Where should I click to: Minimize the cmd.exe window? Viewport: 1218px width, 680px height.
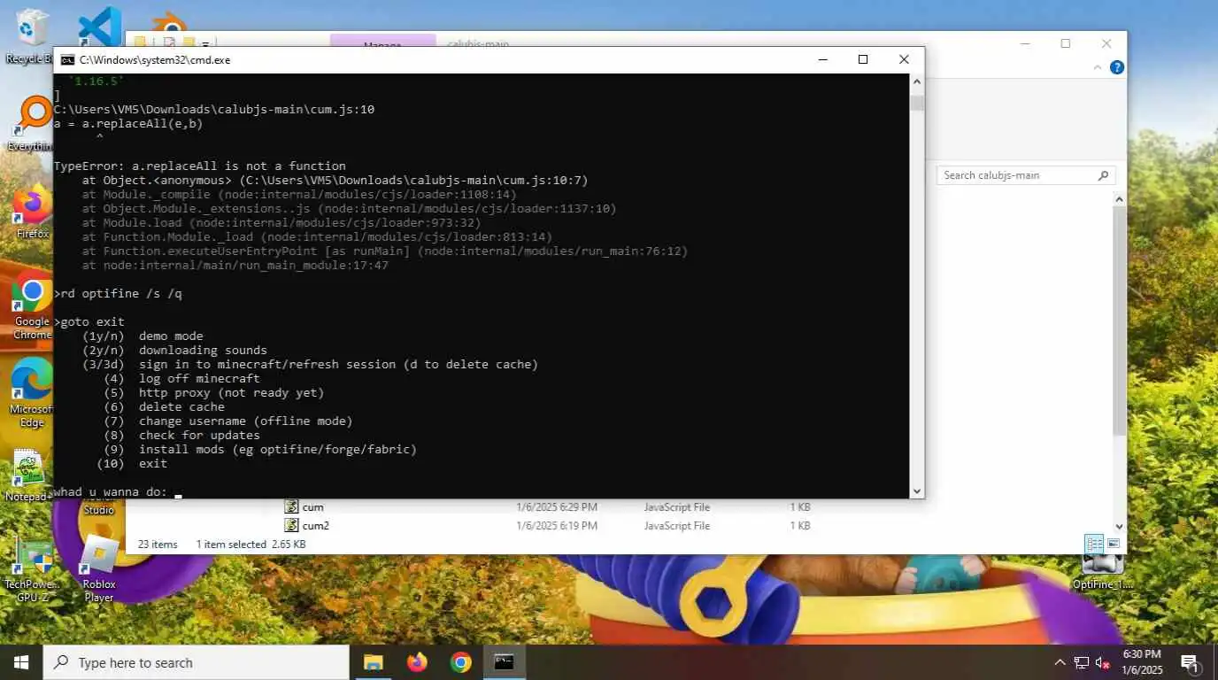coord(822,59)
